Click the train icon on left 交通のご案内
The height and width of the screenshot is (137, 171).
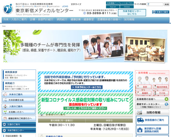click(x=4, y=124)
